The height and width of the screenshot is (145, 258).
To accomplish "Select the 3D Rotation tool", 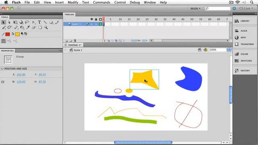I will pos(21,22).
